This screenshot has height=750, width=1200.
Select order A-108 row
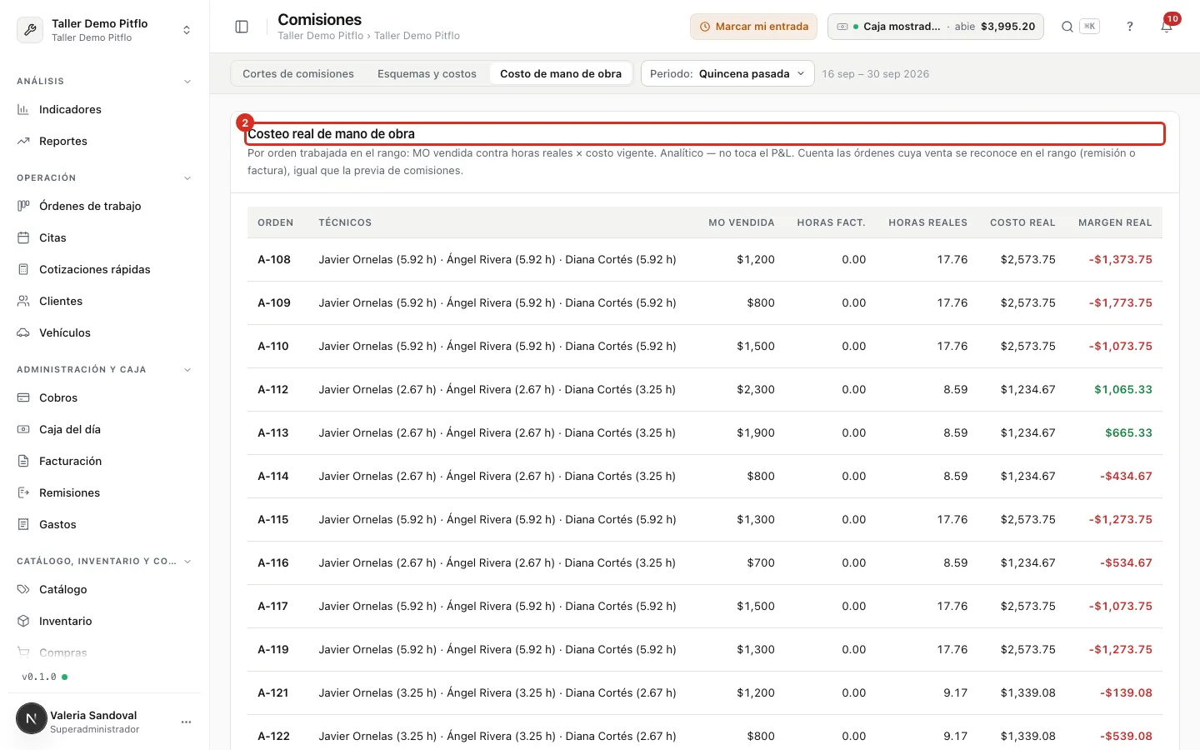pos(705,260)
